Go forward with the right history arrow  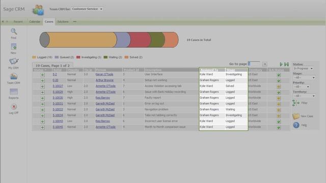(7, 21)
